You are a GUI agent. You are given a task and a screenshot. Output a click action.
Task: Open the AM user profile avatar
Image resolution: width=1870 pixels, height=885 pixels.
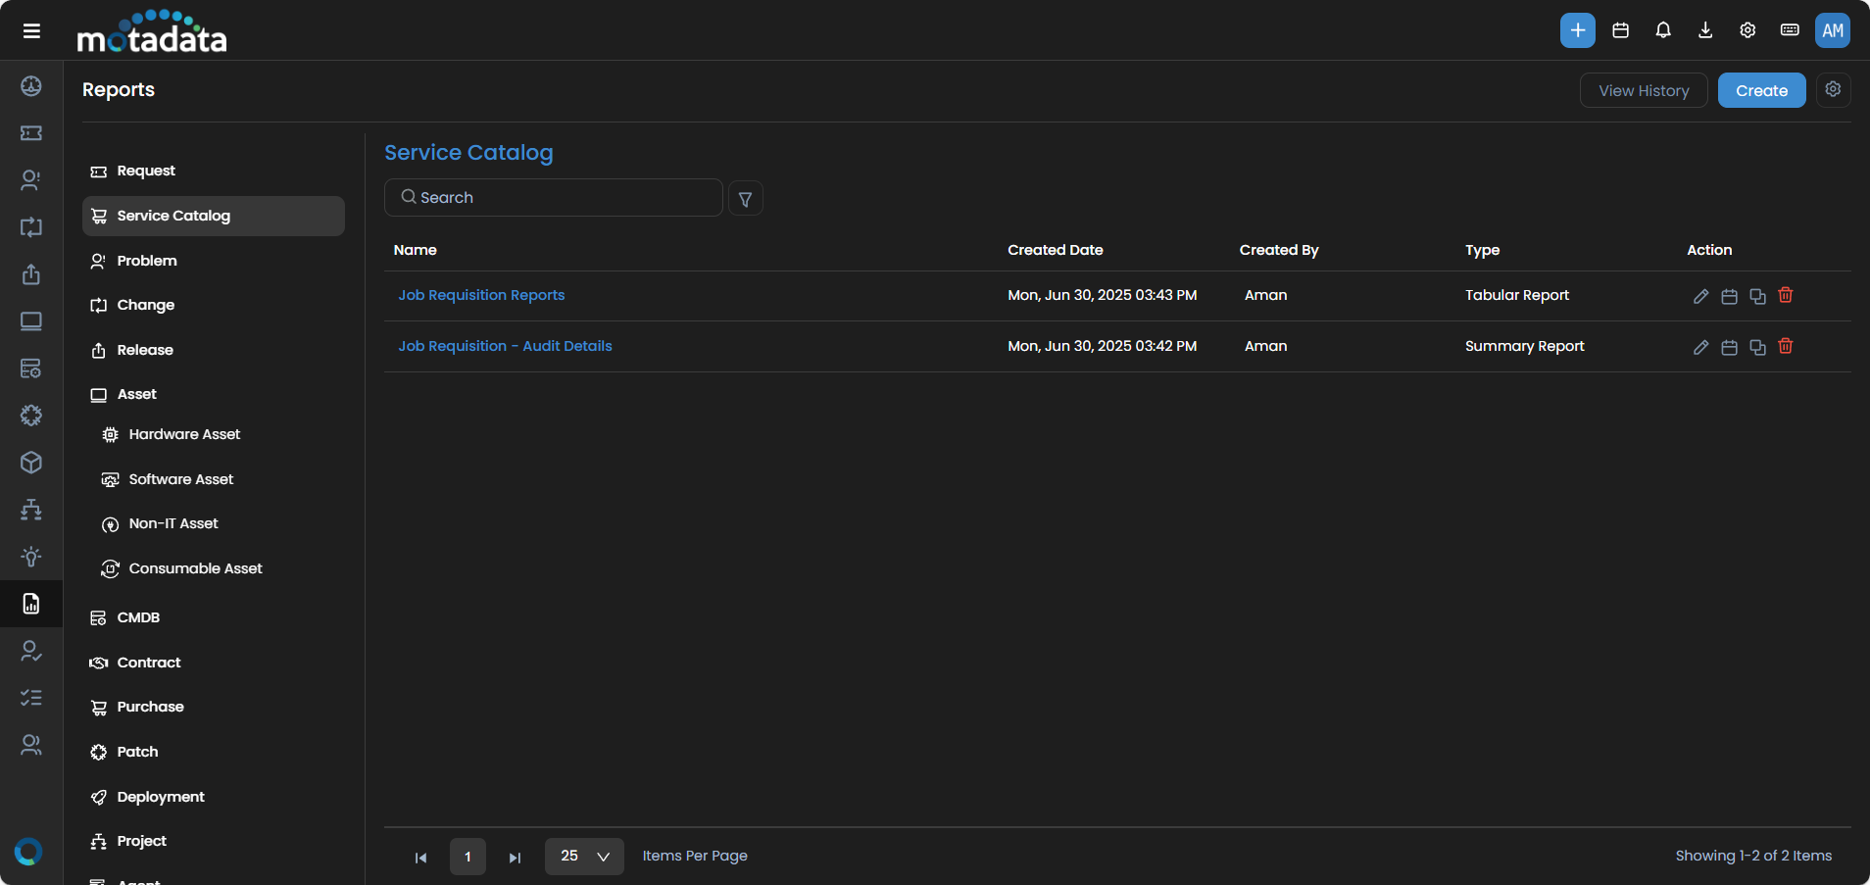tap(1832, 30)
